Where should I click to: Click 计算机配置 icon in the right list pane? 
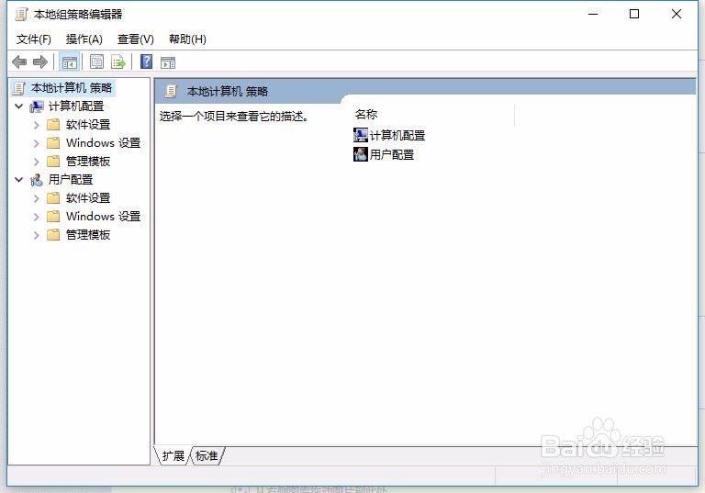(x=360, y=135)
